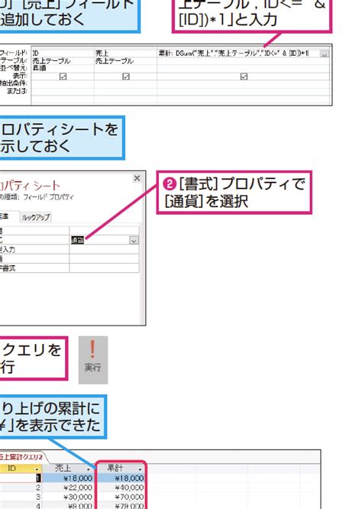This screenshot has height=509, width=362.
Task: Click the ¥70,000 cell in 累計 column
Action: [x=121, y=497]
